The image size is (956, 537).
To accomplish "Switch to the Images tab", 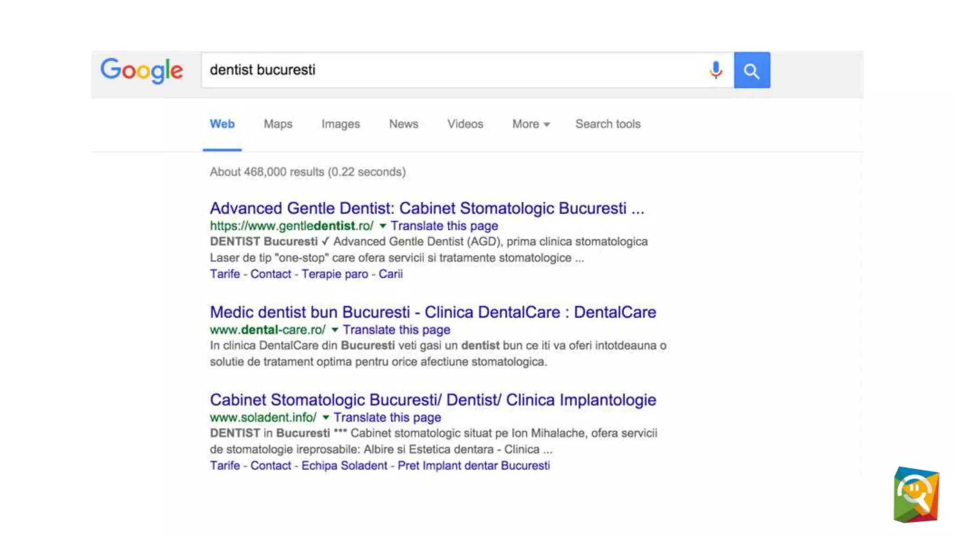I will pyautogui.click(x=340, y=124).
